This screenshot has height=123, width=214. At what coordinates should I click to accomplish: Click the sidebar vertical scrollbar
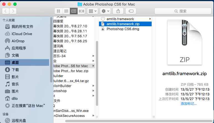tap(51, 50)
